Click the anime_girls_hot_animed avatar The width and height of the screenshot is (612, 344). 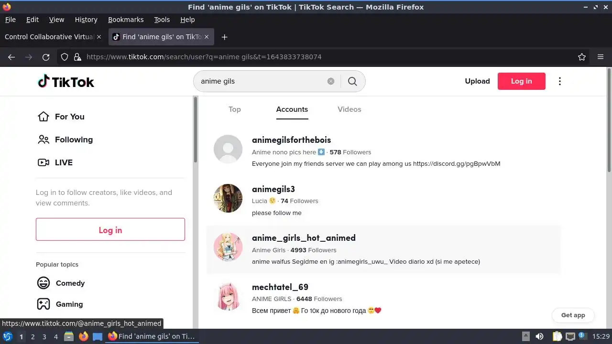tap(228, 247)
